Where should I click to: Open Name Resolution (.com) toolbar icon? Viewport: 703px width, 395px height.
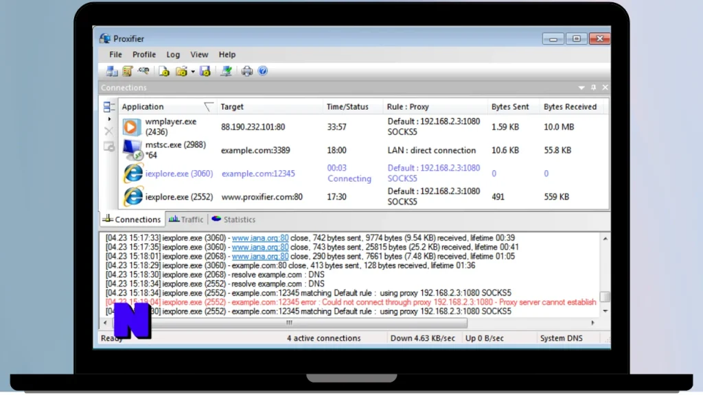[143, 71]
